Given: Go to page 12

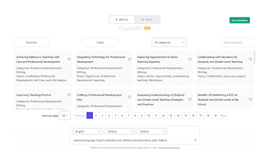Looking at the screenshot, I should [x=163, y=116].
